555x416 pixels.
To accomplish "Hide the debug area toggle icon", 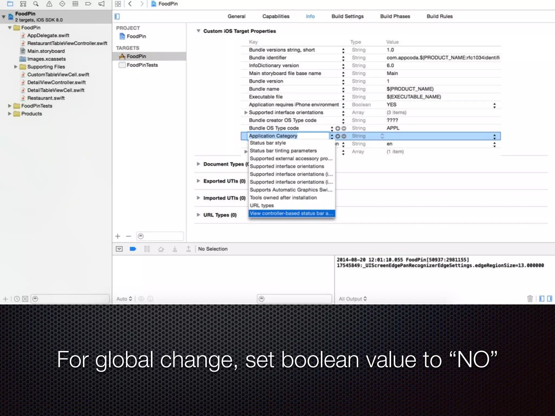I will click(119, 249).
